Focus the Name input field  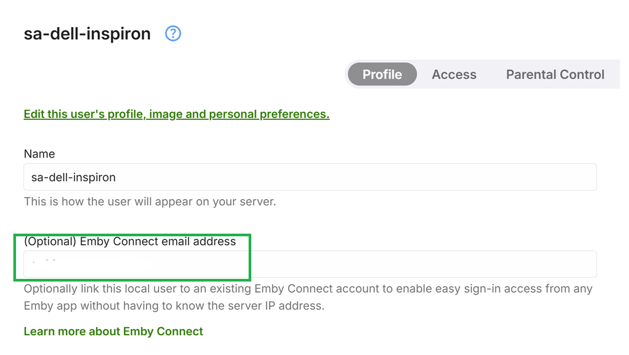(309, 177)
